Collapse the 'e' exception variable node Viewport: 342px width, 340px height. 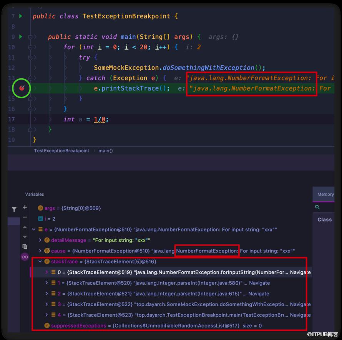click(x=33, y=229)
